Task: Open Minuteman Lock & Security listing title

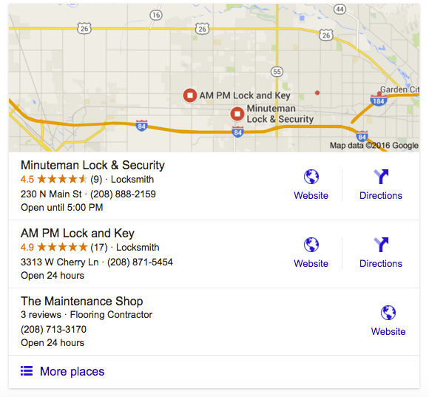Action: pos(92,165)
